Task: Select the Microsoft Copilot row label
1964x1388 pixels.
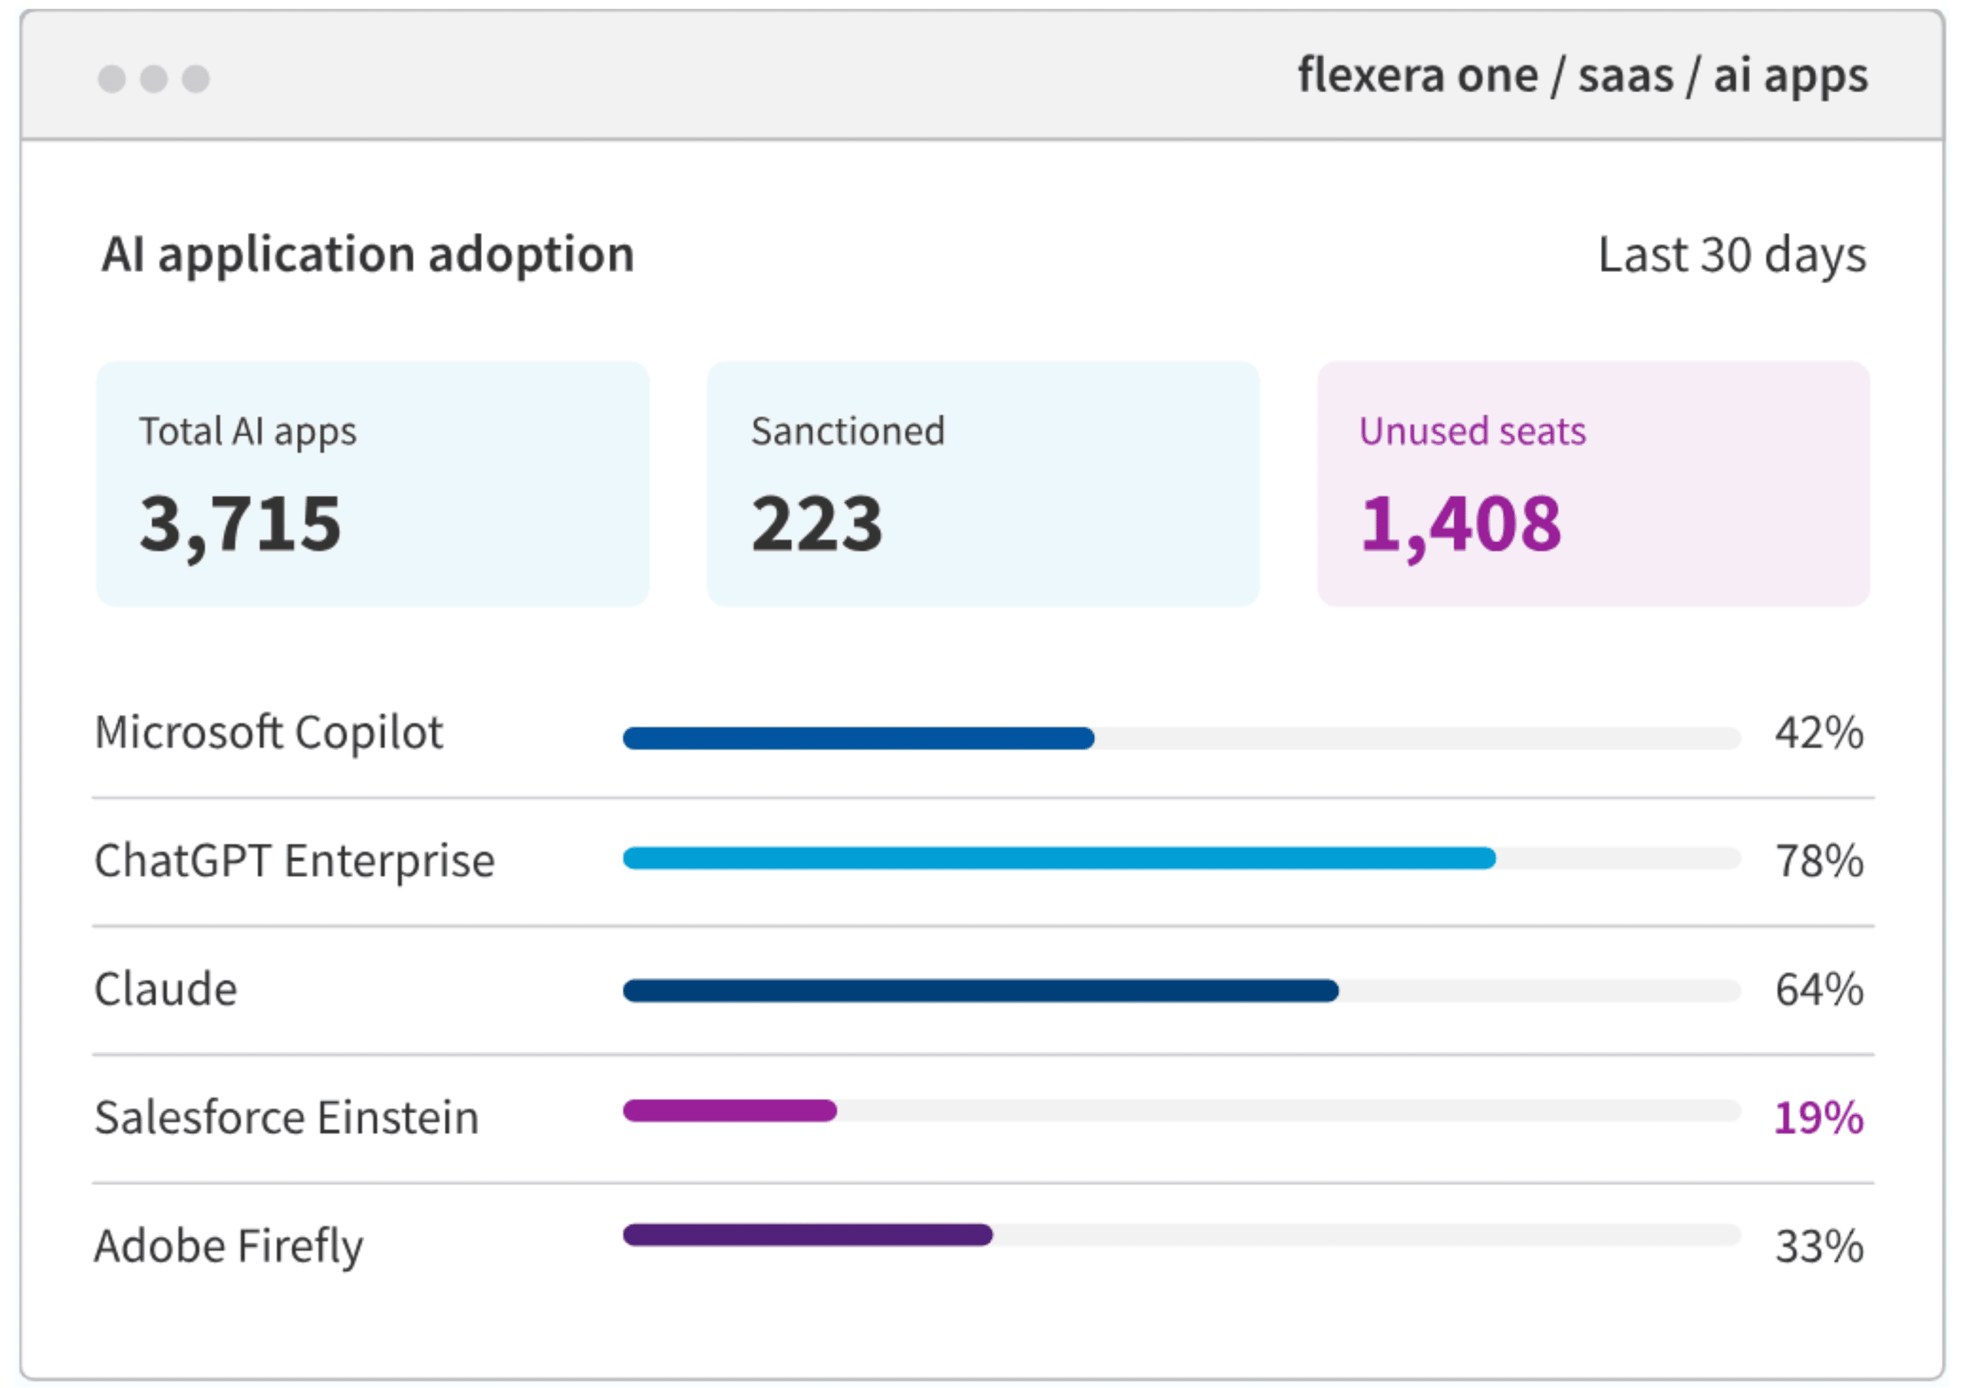Action: coord(269,733)
